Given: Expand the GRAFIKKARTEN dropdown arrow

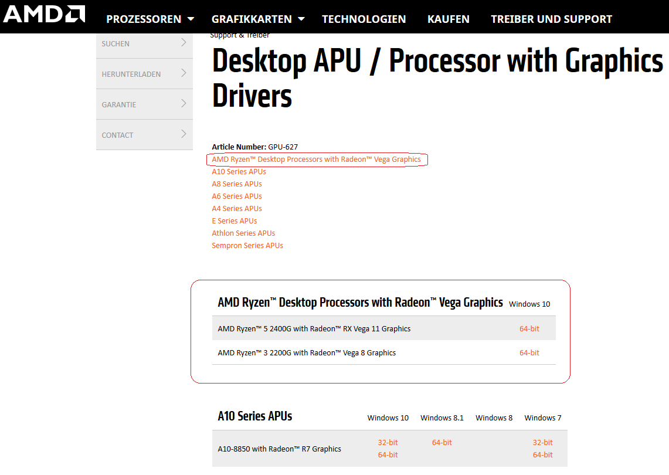Looking at the screenshot, I should [x=301, y=19].
